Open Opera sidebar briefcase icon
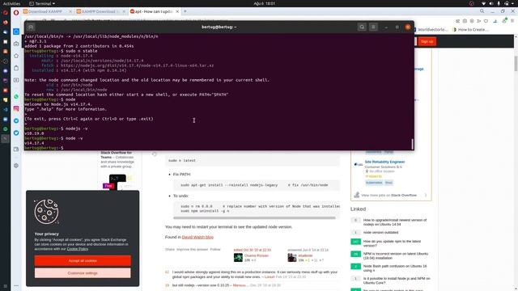The image size is (518, 291). point(16,44)
